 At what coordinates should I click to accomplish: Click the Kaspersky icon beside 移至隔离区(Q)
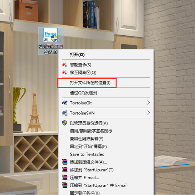tap(64, 73)
